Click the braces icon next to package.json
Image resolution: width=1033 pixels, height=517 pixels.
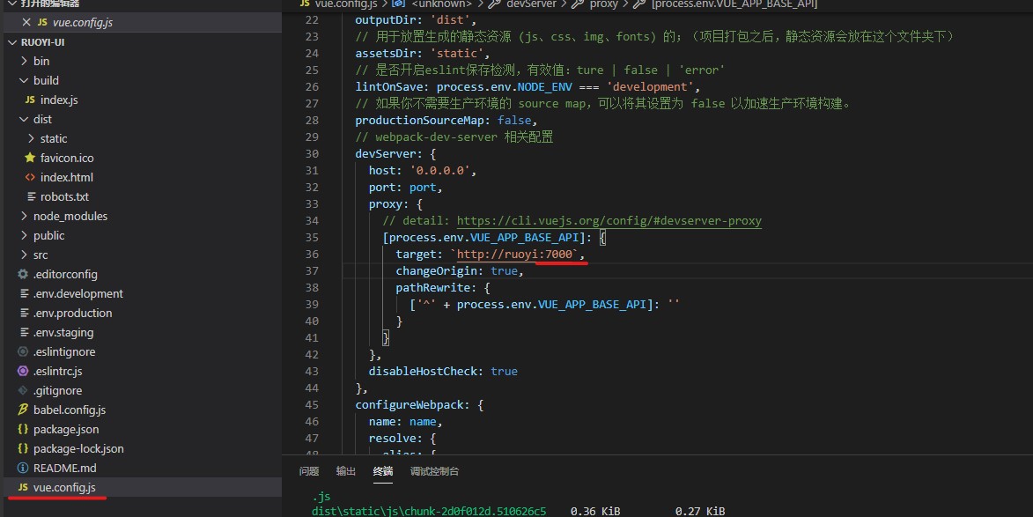[24, 429]
